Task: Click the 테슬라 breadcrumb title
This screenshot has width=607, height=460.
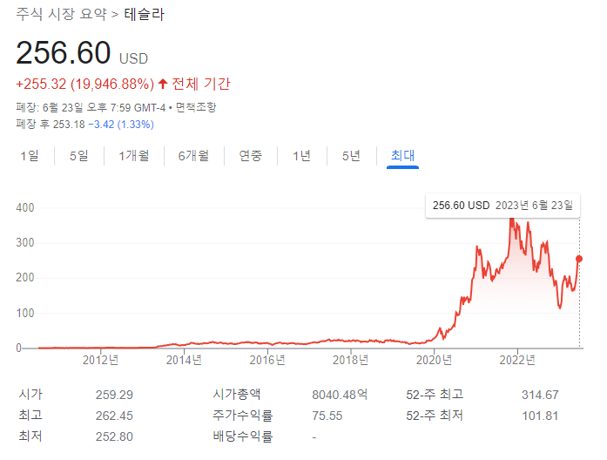Action: 144,14
